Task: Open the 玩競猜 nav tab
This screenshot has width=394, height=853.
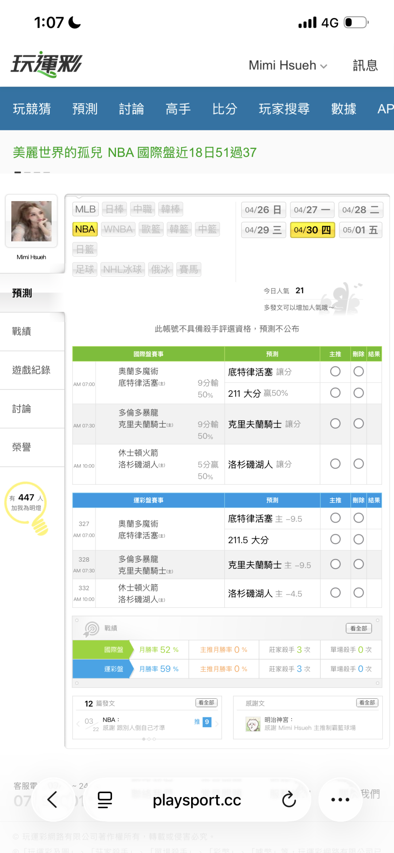Action: coord(32,109)
